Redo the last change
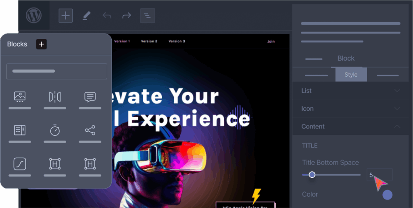Image resolution: width=413 pixels, height=208 pixels. pyautogui.click(x=127, y=16)
